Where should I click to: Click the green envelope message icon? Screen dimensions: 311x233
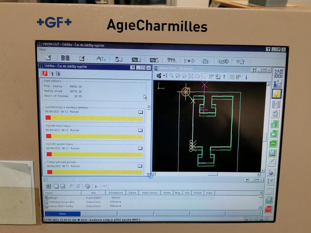point(269,200)
